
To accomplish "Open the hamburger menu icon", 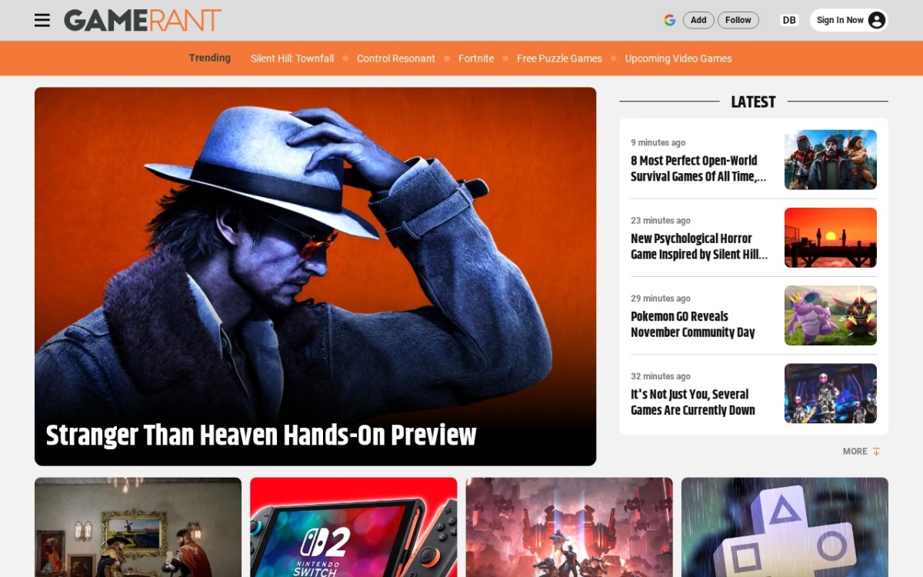I will click(x=42, y=20).
